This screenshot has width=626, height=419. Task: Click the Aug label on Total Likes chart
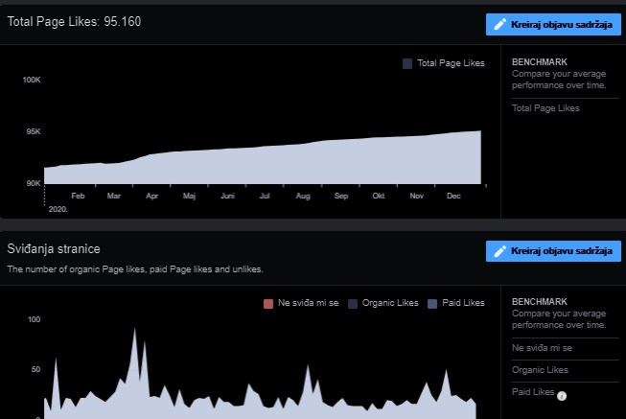[303, 196]
